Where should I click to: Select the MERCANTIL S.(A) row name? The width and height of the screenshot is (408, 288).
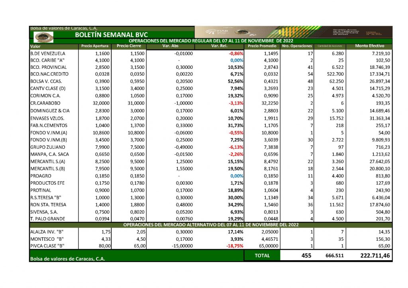pyautogui.click(x=47, y=162)
